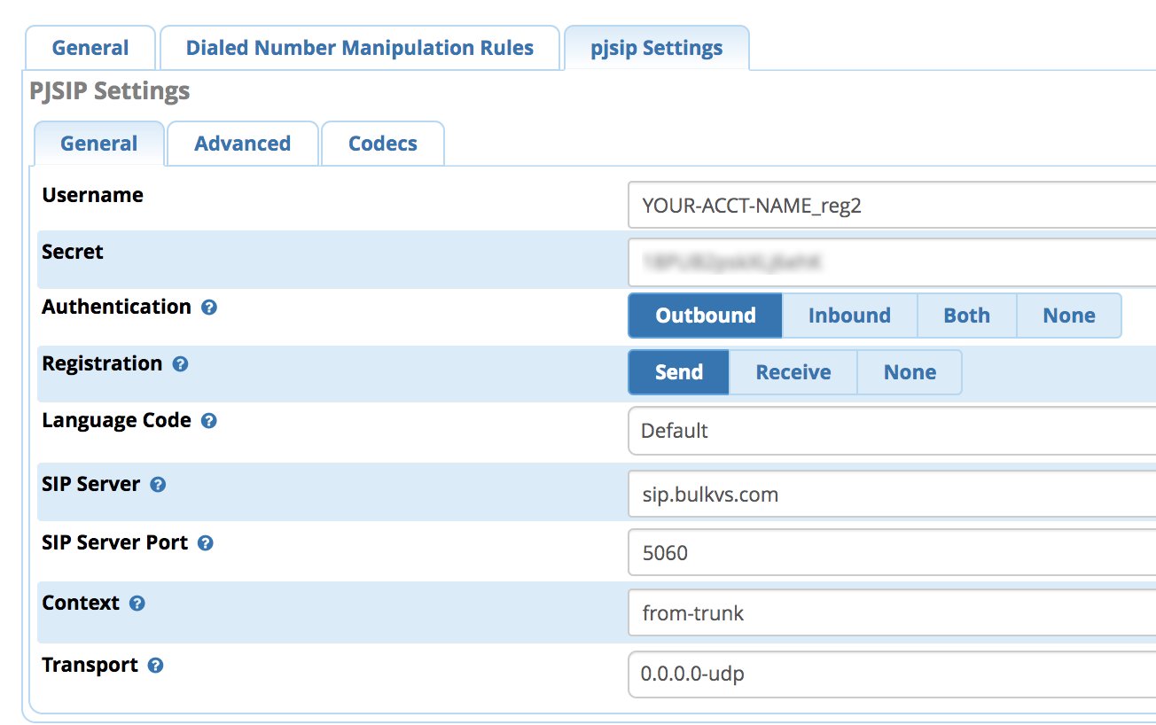
Task: Set Authentication to Outbound
Action: pyautogui.click(x=706, y=316)
